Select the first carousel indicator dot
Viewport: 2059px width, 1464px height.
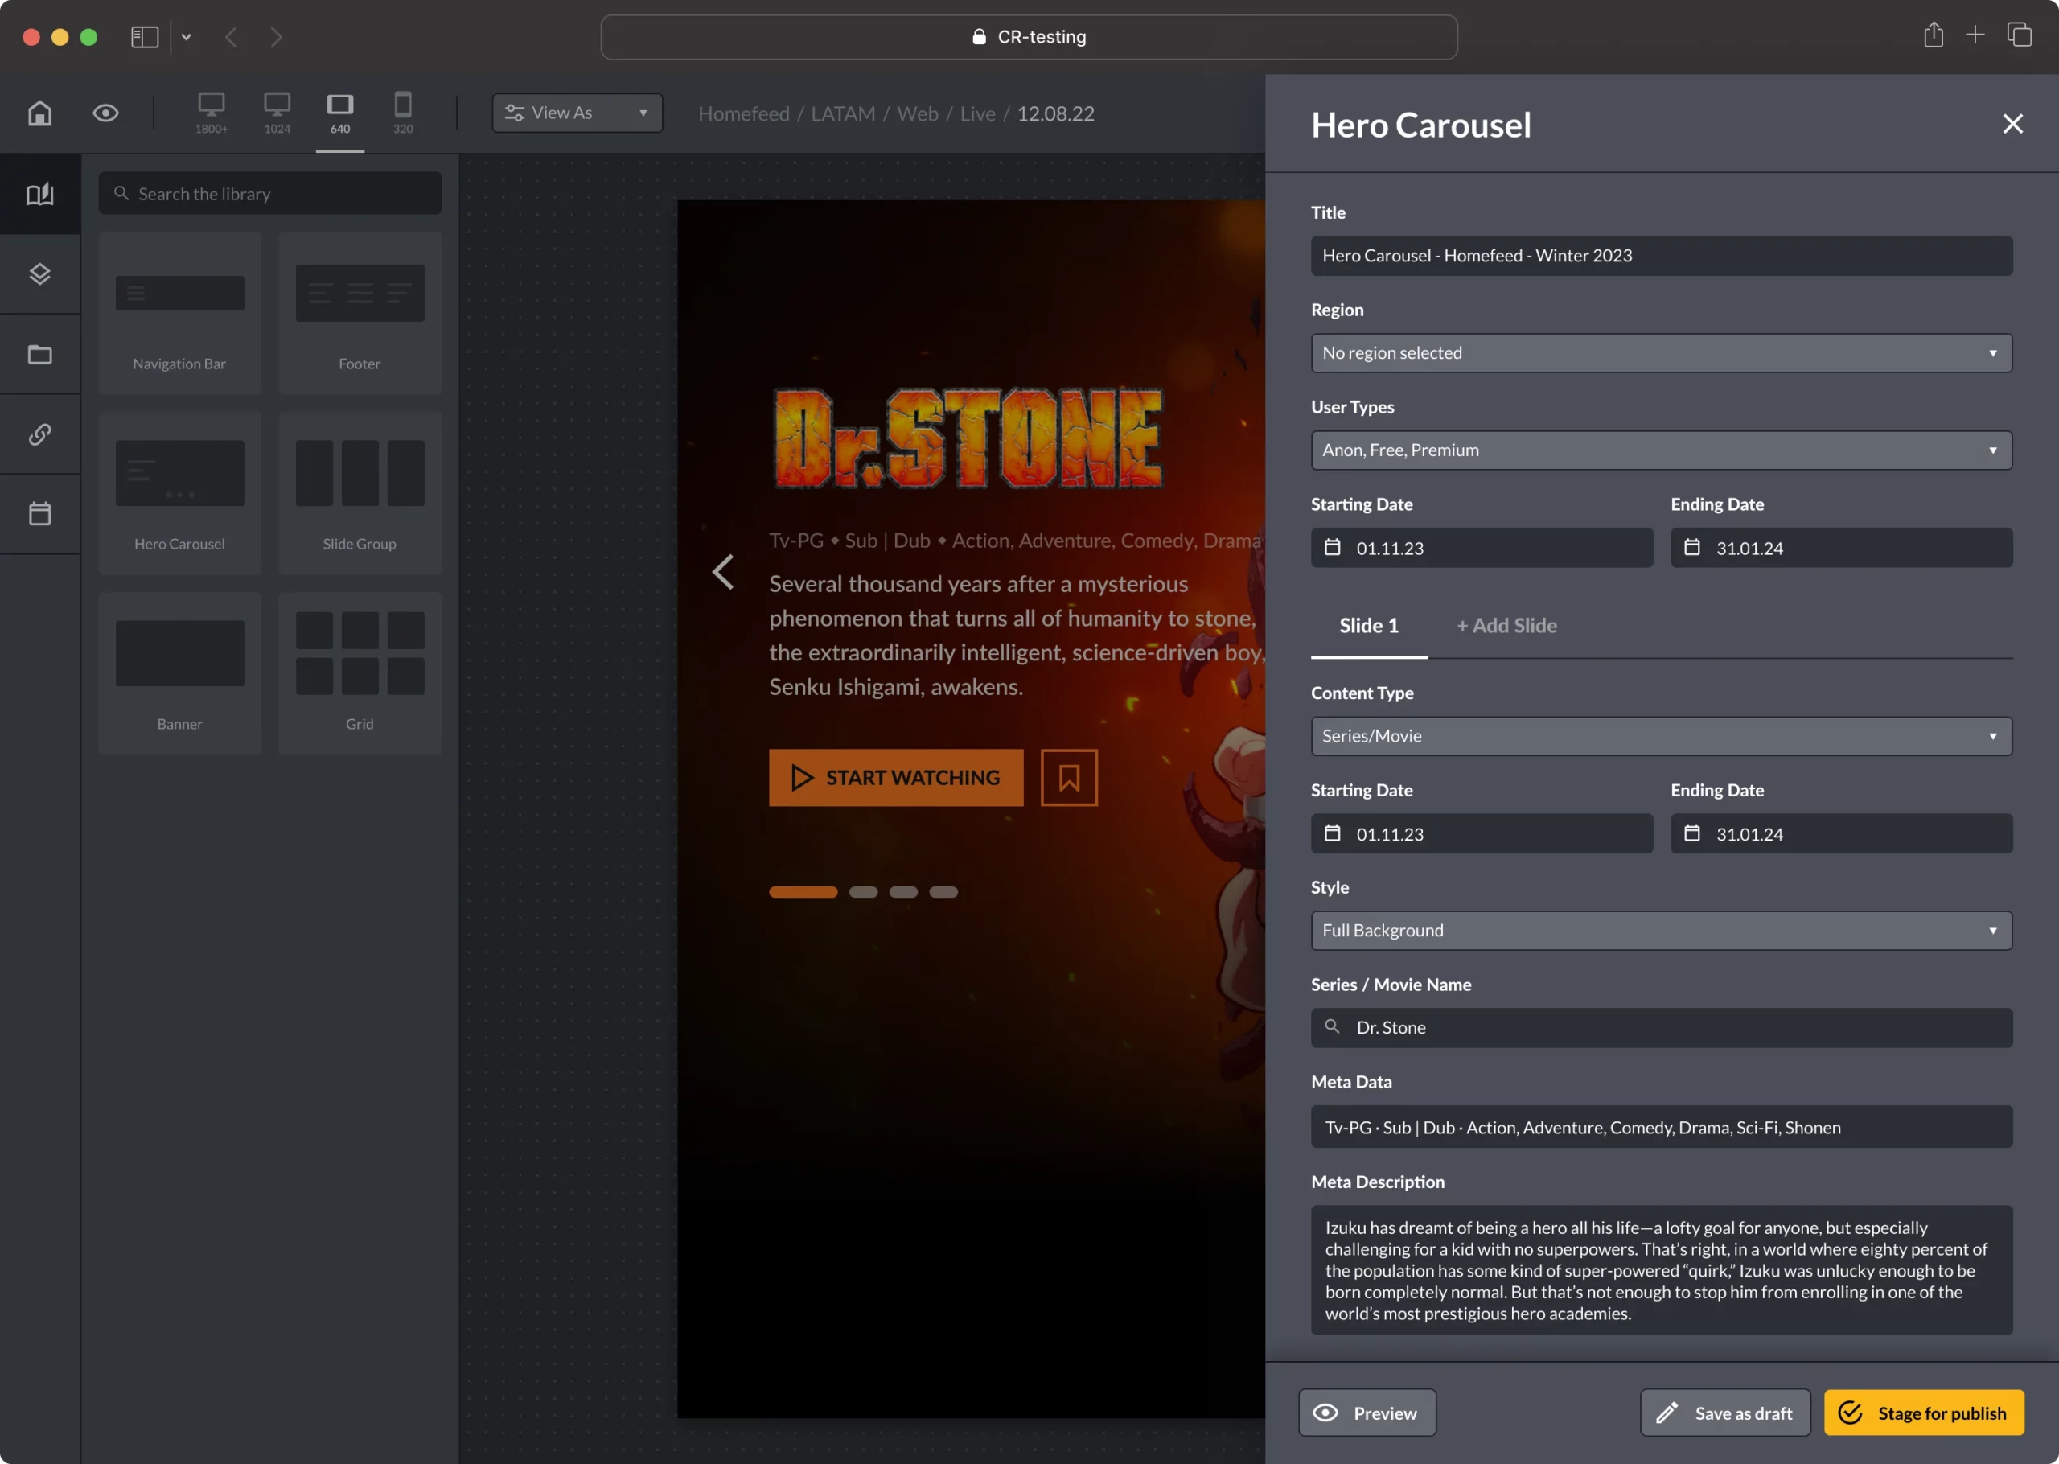tap(803, 891)
